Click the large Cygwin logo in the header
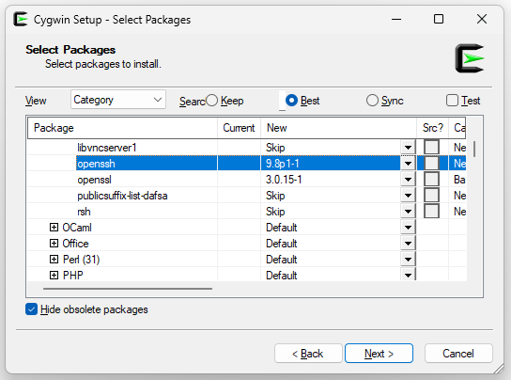The width and height of the screenshot is (511, 380). (470, 58)
